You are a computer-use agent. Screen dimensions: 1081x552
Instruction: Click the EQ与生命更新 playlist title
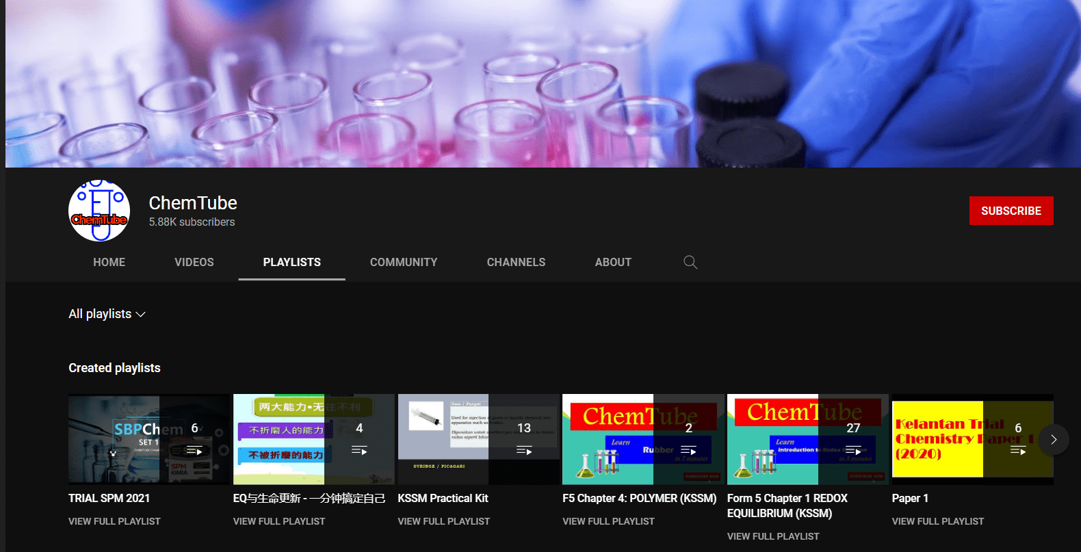[x=309, y=498]
